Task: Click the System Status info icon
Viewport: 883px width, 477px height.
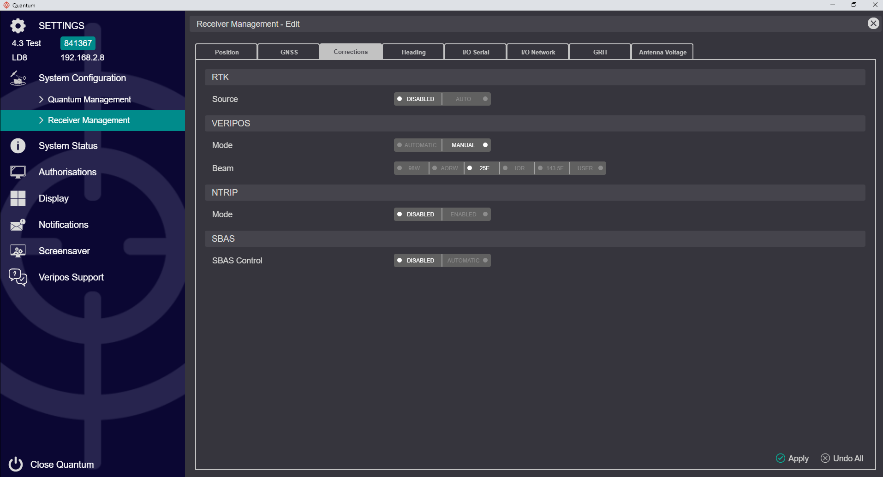Action: [x=18, y=145]
